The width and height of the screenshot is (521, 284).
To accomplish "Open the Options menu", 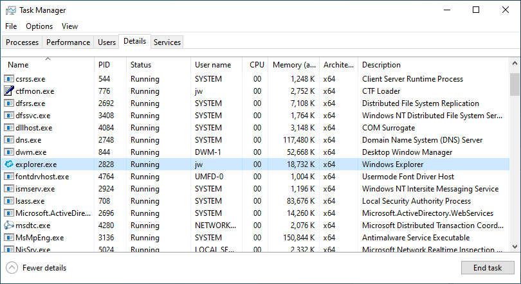I will (x=39, y=26).
